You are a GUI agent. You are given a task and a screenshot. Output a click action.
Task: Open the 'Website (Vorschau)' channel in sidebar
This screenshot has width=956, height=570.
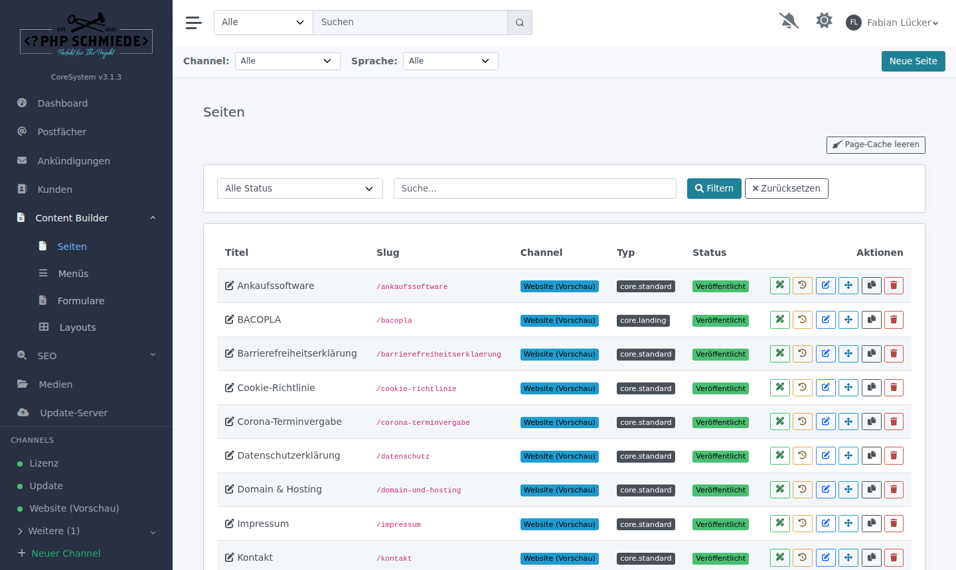(74, 508)
